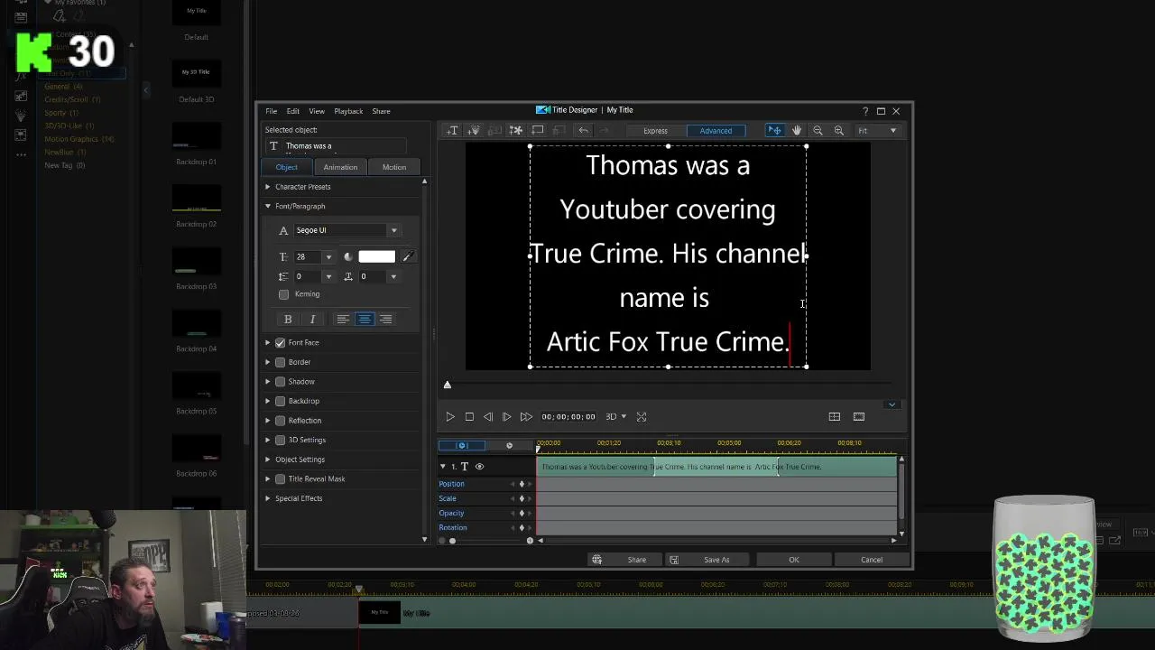Enable the Backdrop checkbox
This screenshot has width=1155, height=650.
point(280,401)
